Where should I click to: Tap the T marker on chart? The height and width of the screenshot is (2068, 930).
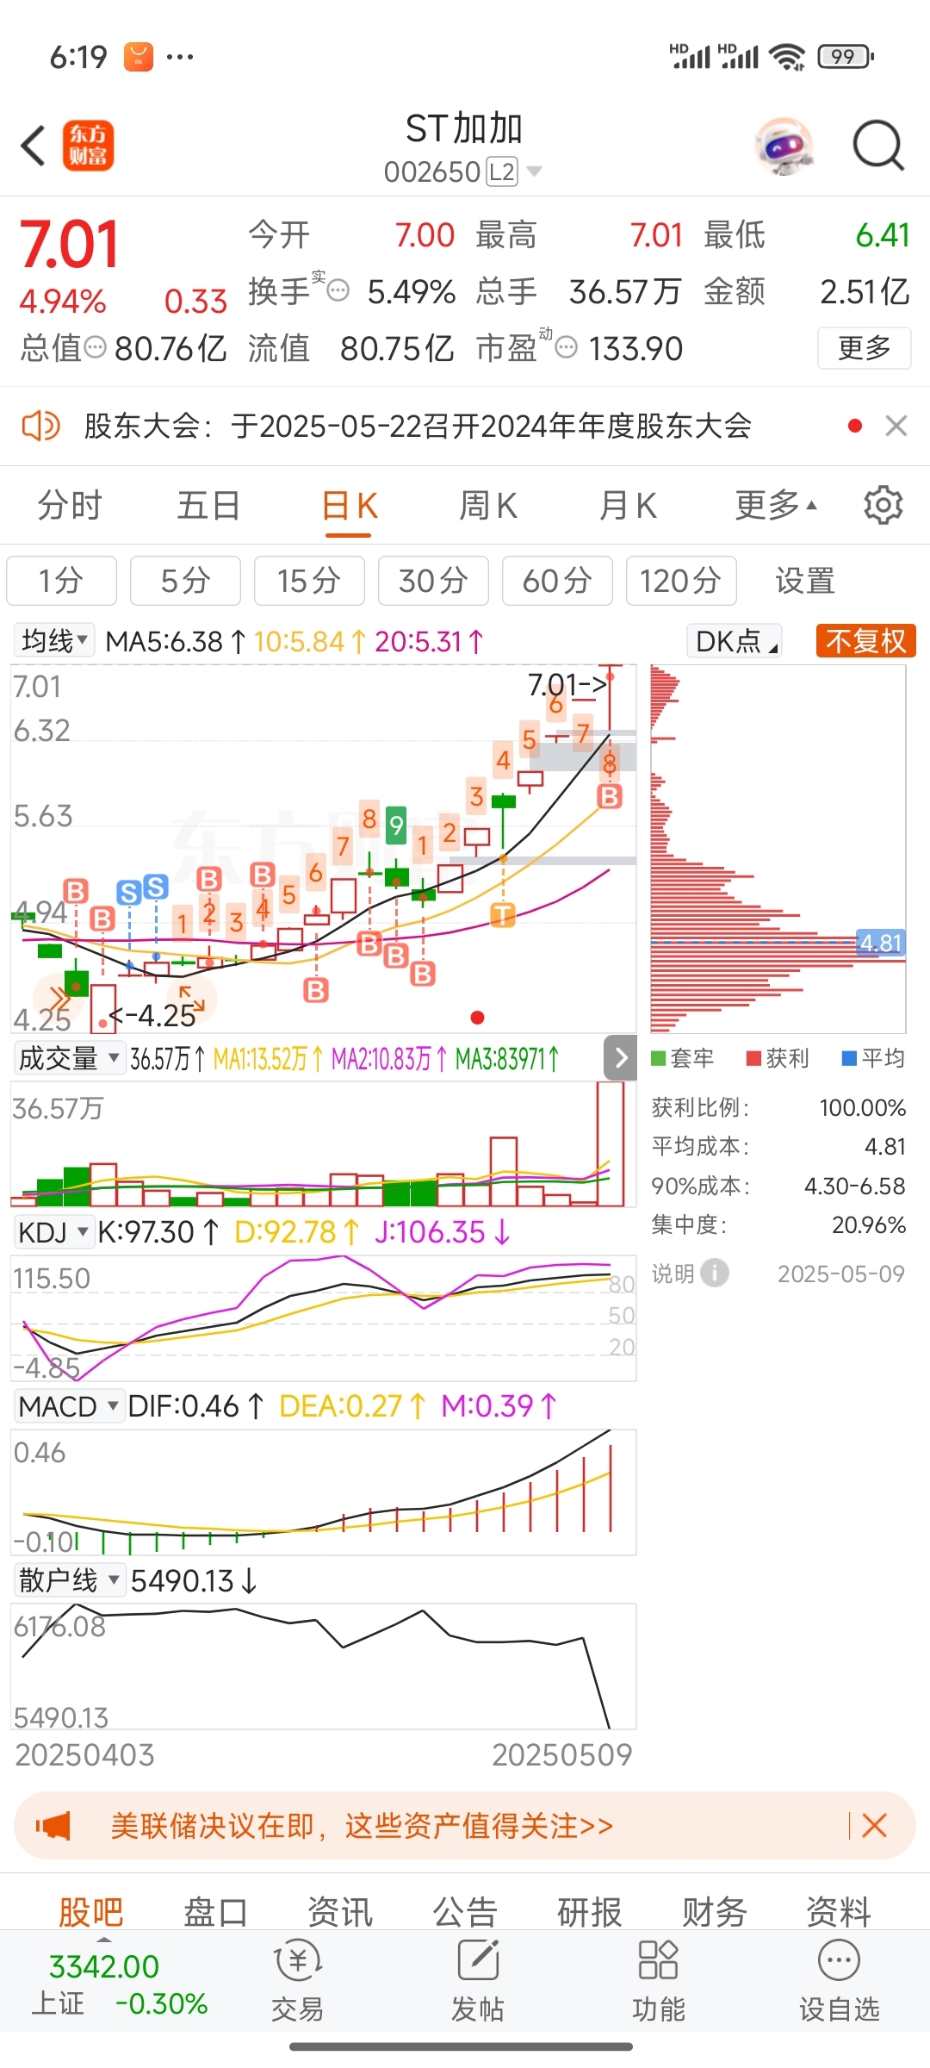click(x=503, y=915)
